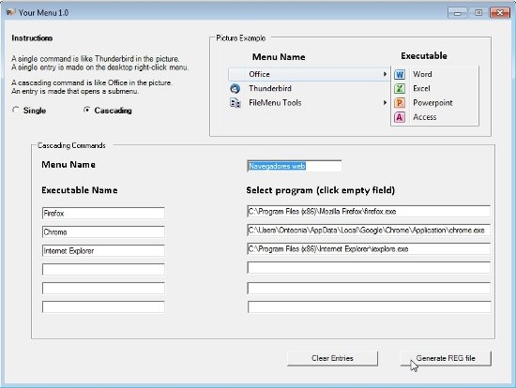Click the Word icon in the example
The width and height of the screenshot is (516, 388).
(x=400, y=74)
